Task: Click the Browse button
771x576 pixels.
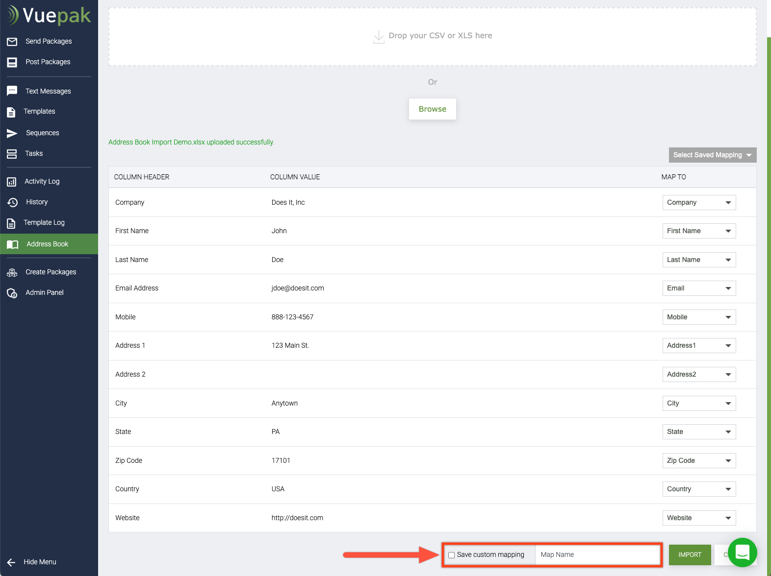Action: (432, 109)
